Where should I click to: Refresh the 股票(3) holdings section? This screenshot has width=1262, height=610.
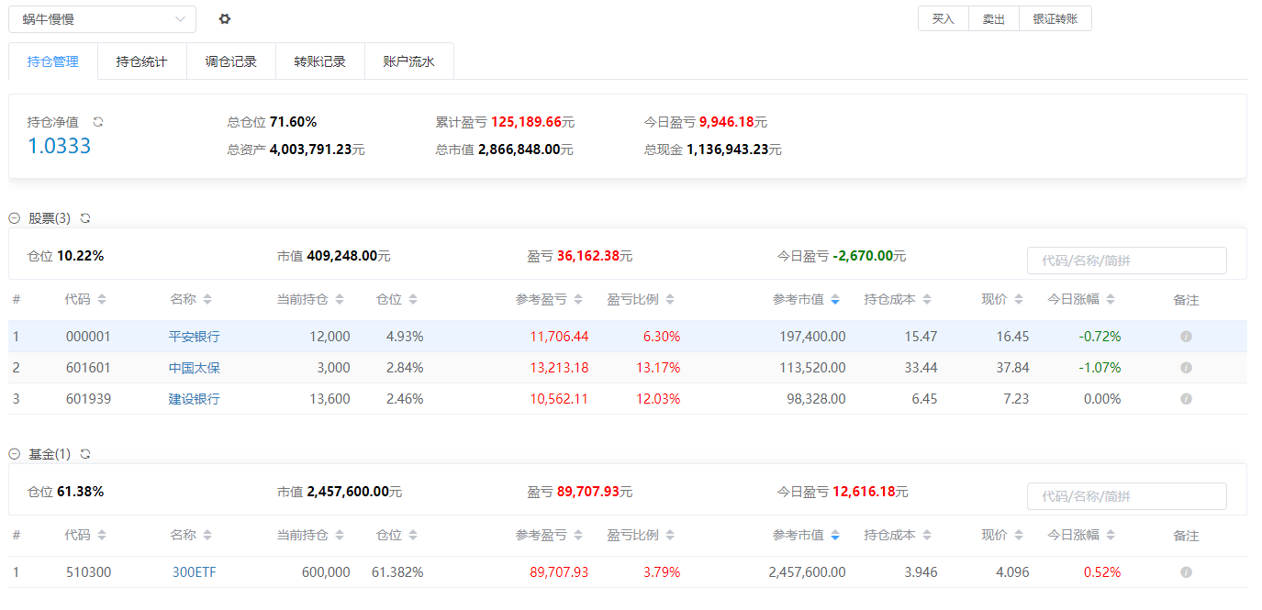[85, 218]
